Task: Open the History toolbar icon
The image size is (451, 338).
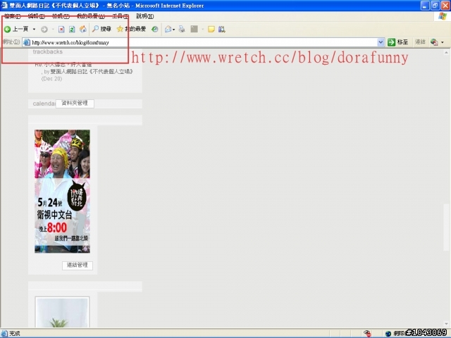Action: 155,29
